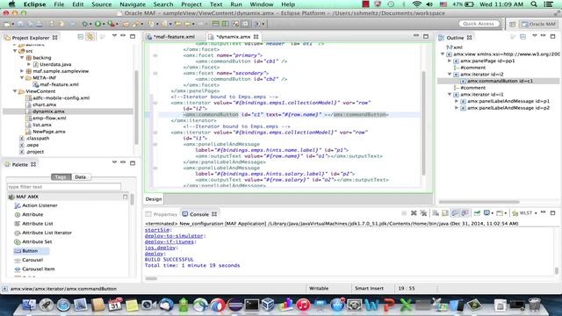
Task: Open the Open Console dropdown
Action: [506, 213]
